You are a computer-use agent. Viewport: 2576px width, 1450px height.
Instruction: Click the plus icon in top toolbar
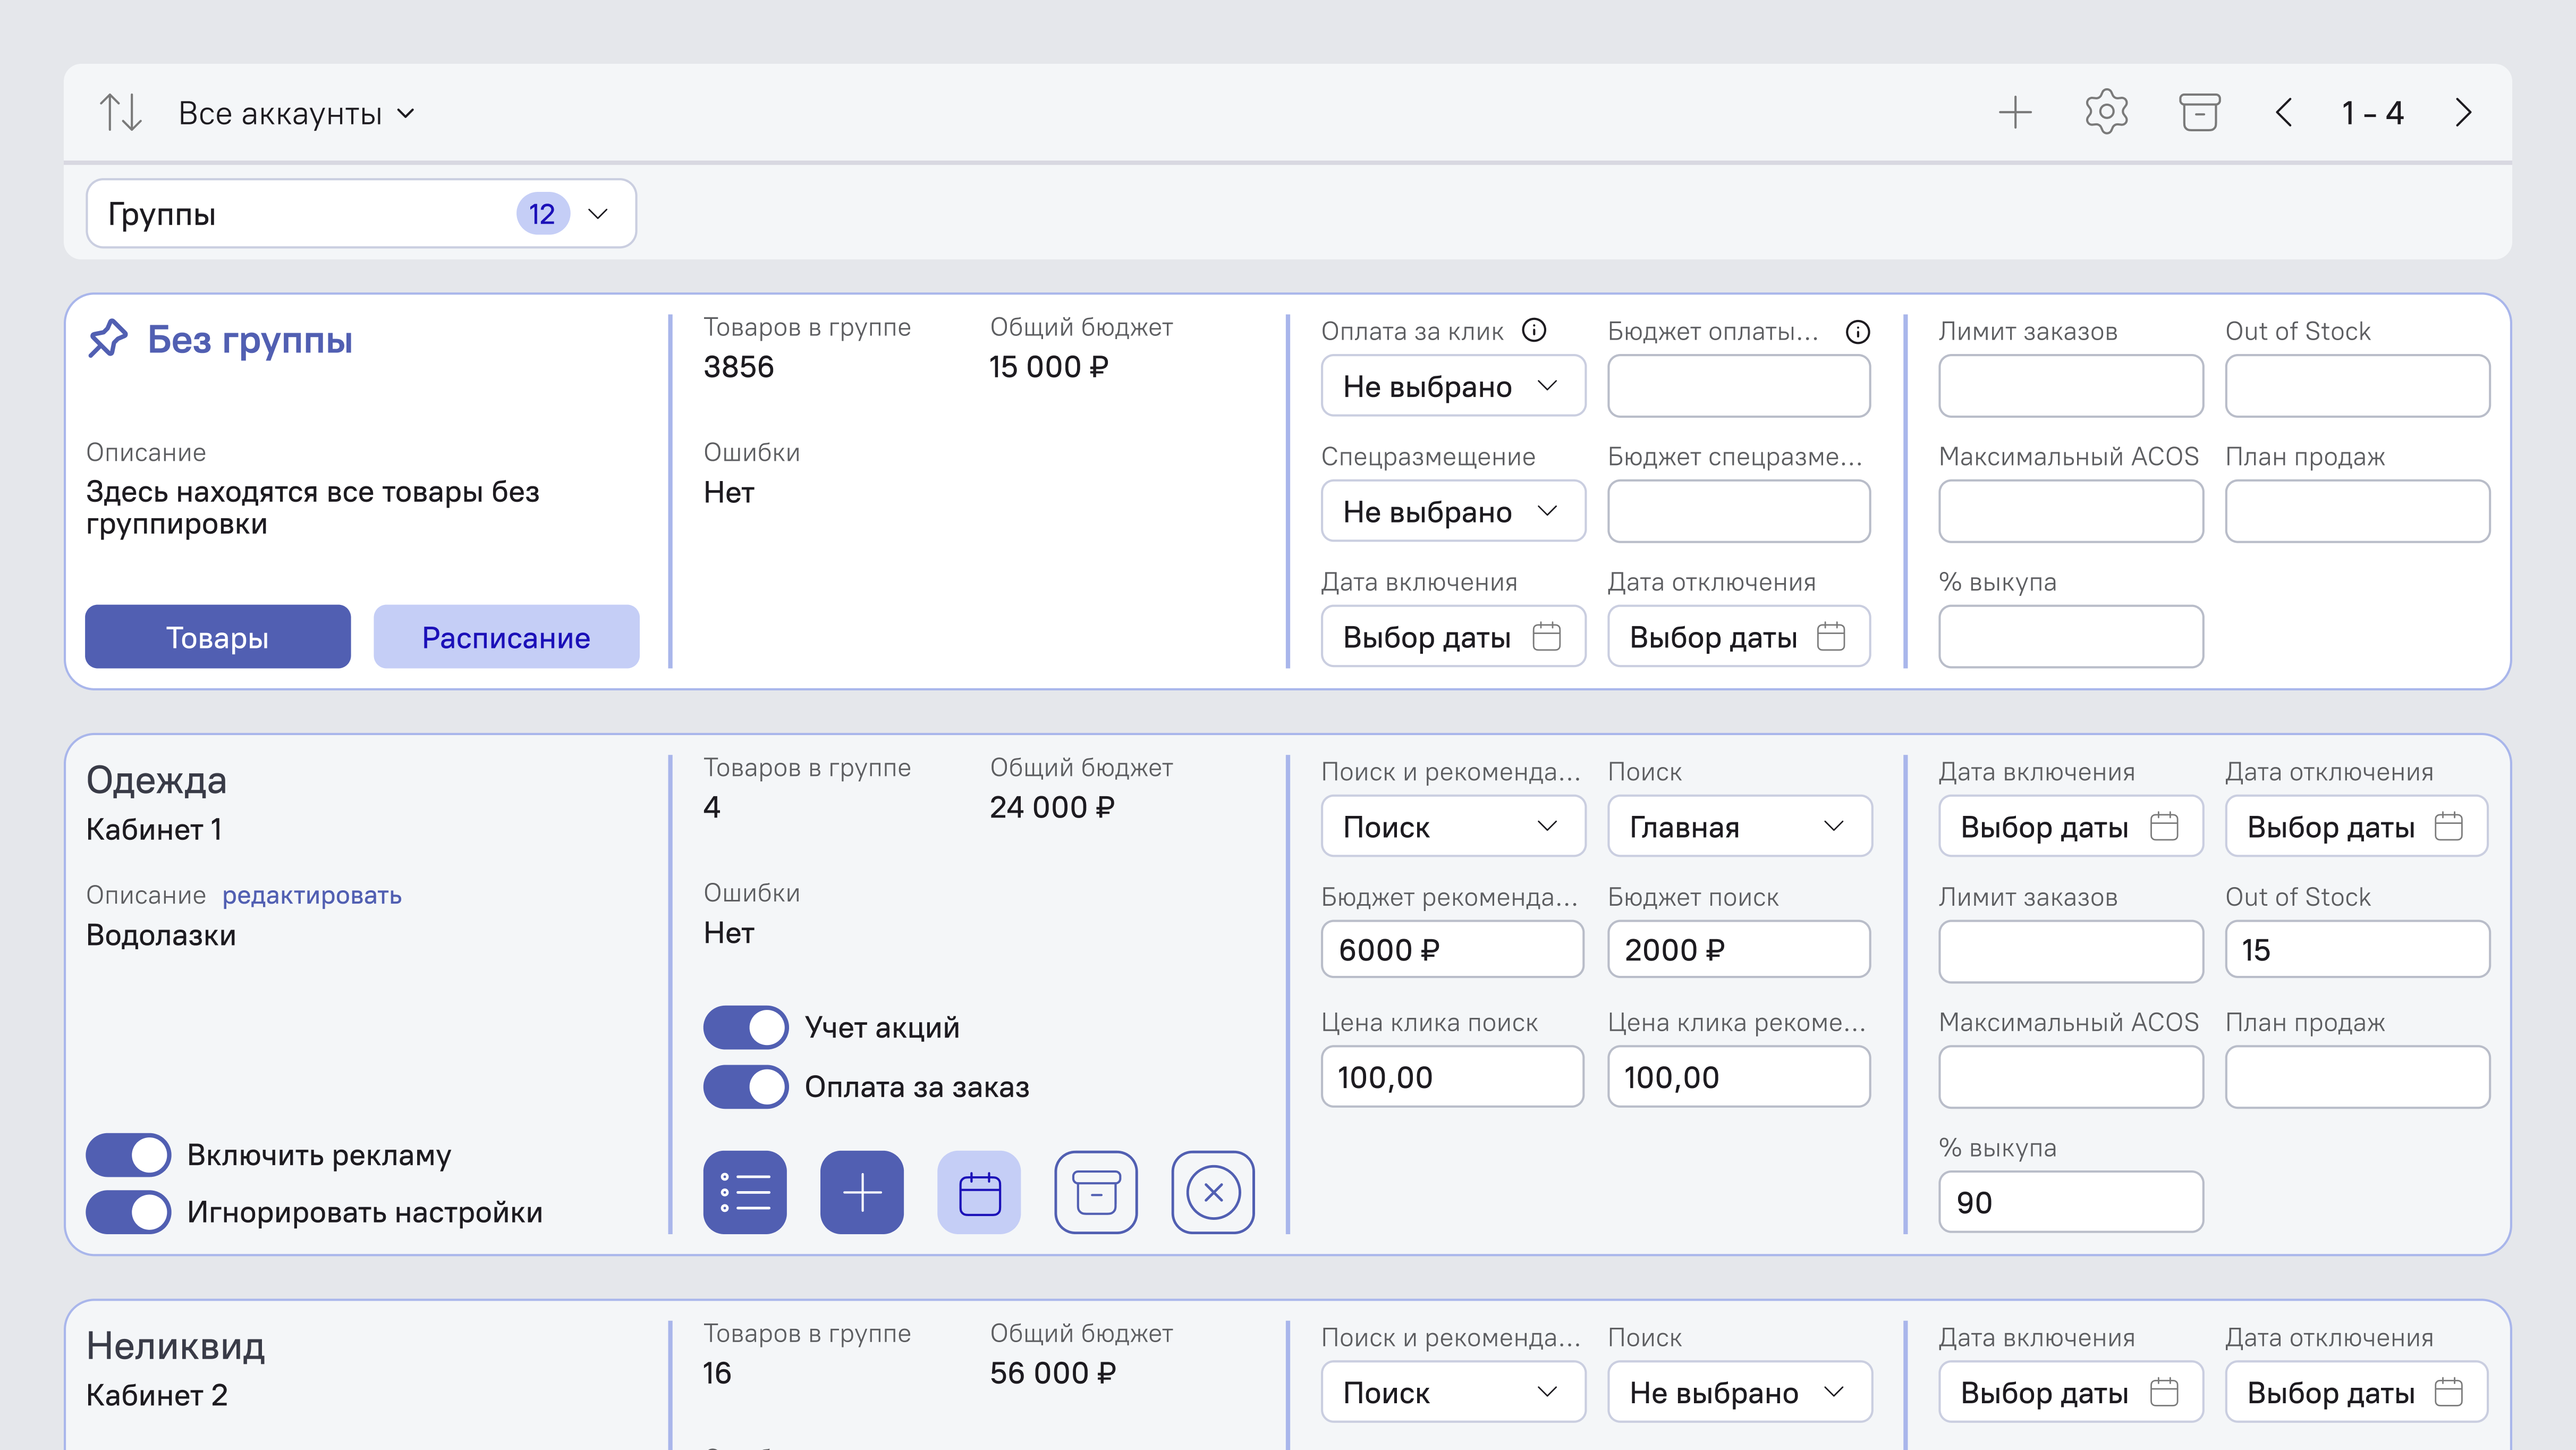[2015, 112]
